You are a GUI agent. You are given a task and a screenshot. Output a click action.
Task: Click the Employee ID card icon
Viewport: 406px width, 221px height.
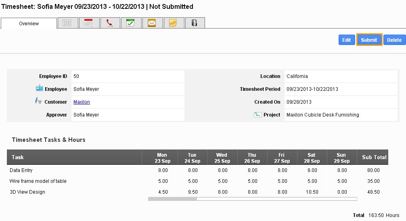click(x=39, y=89)
